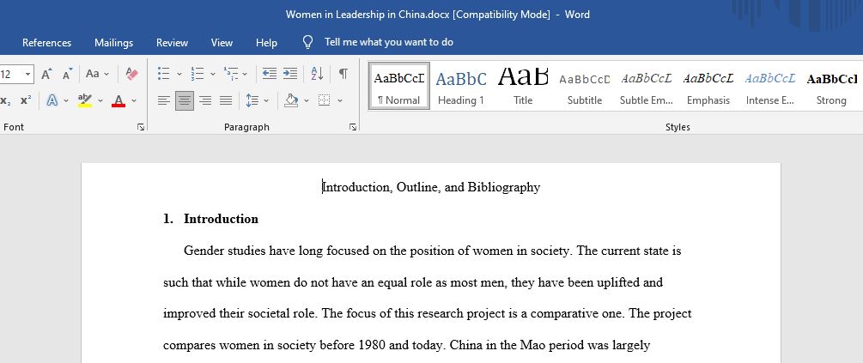Align text right
This screenshot has height=363, width=863.
click(205, 100)
